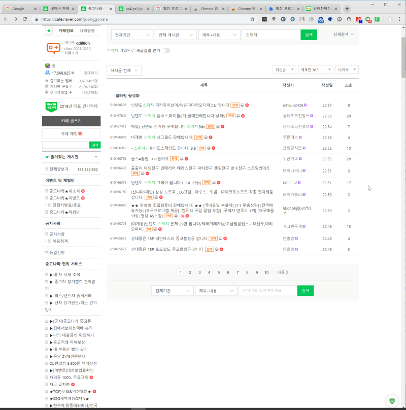Close the Google tab
The height and width of the screenshot is (410, 406).
[36, 9]
